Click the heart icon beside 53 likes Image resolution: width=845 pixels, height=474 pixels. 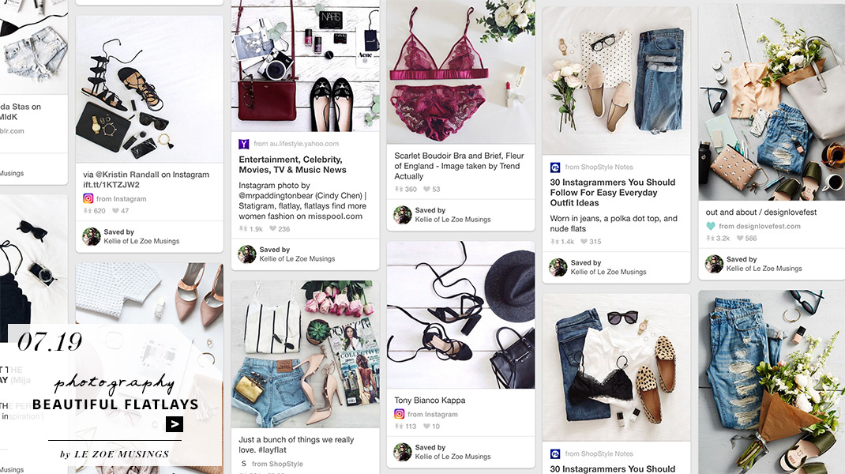pos(426,190)
